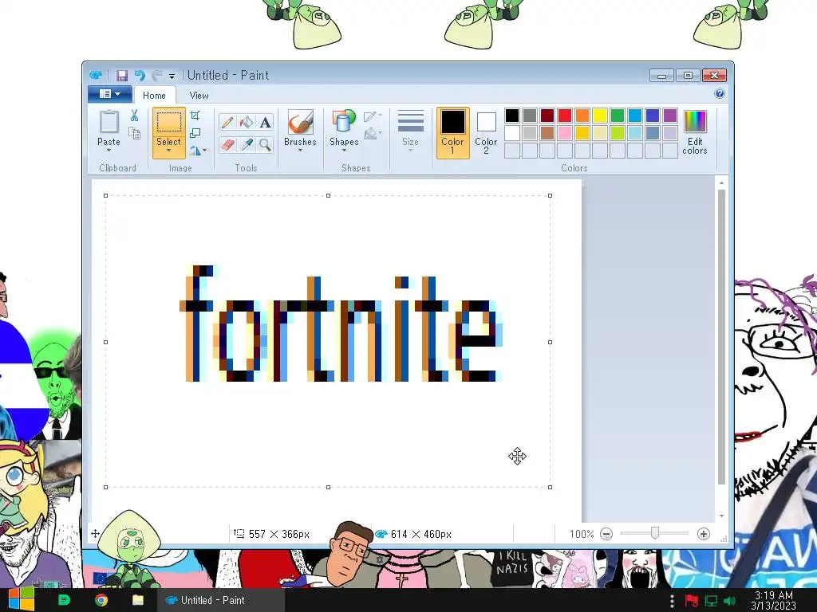Expand the Select options dropdown arrow
The width and height of the screenshot is (817, 612).
point(169,151)
